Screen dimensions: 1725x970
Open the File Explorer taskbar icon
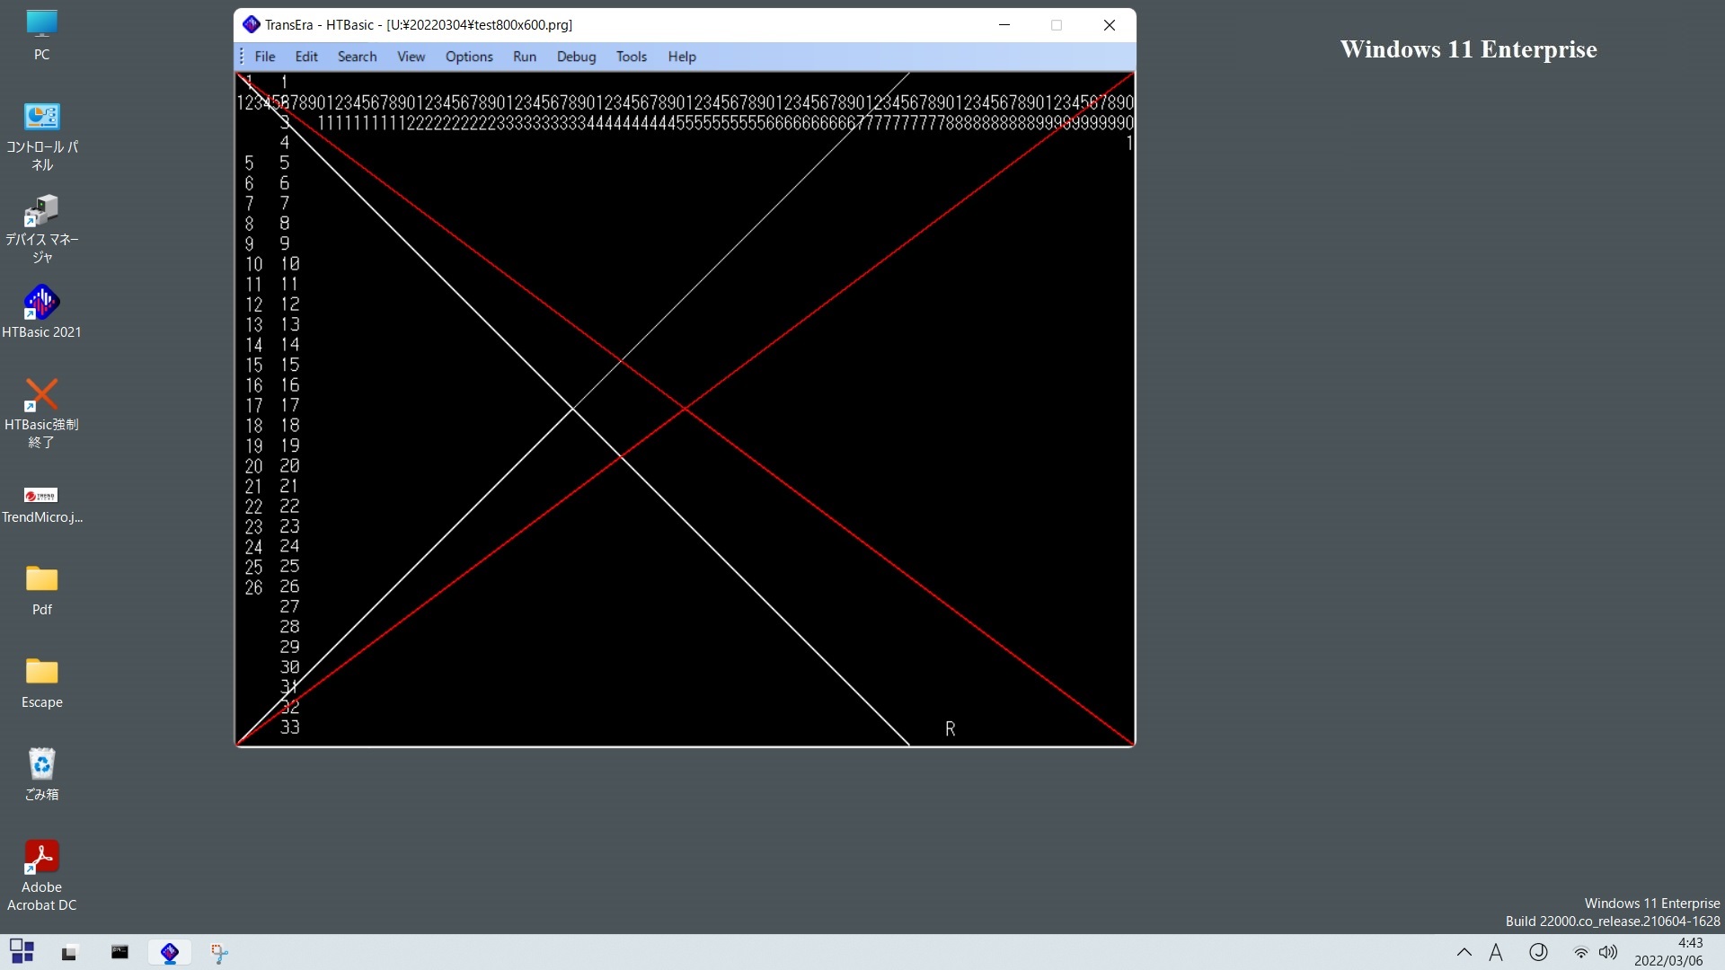pyautogui.click(x=70, y=952)
